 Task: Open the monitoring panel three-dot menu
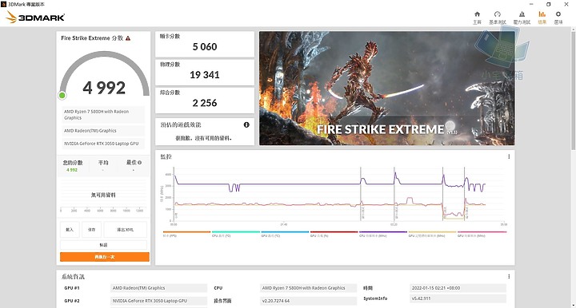point(509,156)
